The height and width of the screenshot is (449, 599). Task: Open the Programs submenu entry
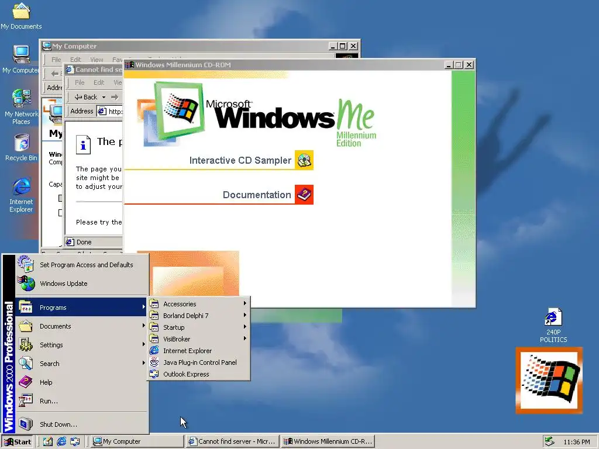coord(82,308)
